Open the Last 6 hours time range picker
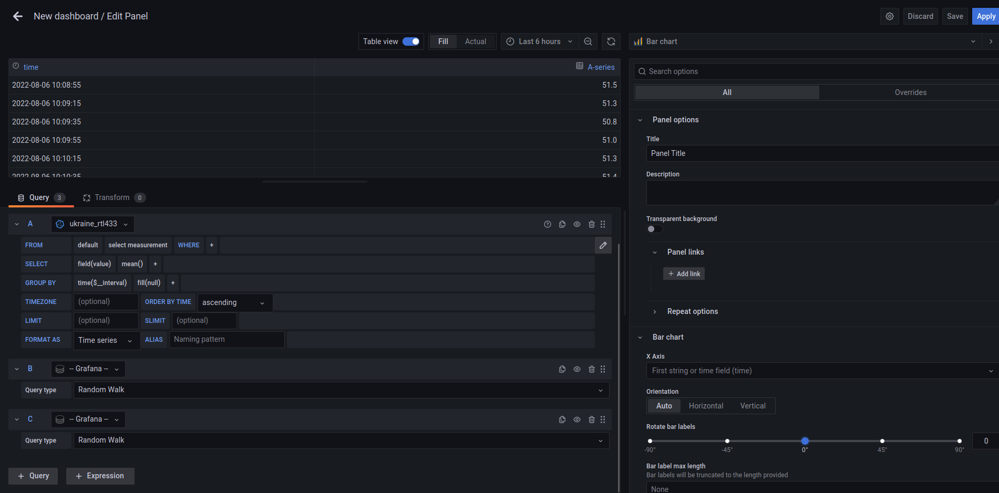The height and width of the screenshot is (493, 999). pyautogui.click(x=539, y=41)
